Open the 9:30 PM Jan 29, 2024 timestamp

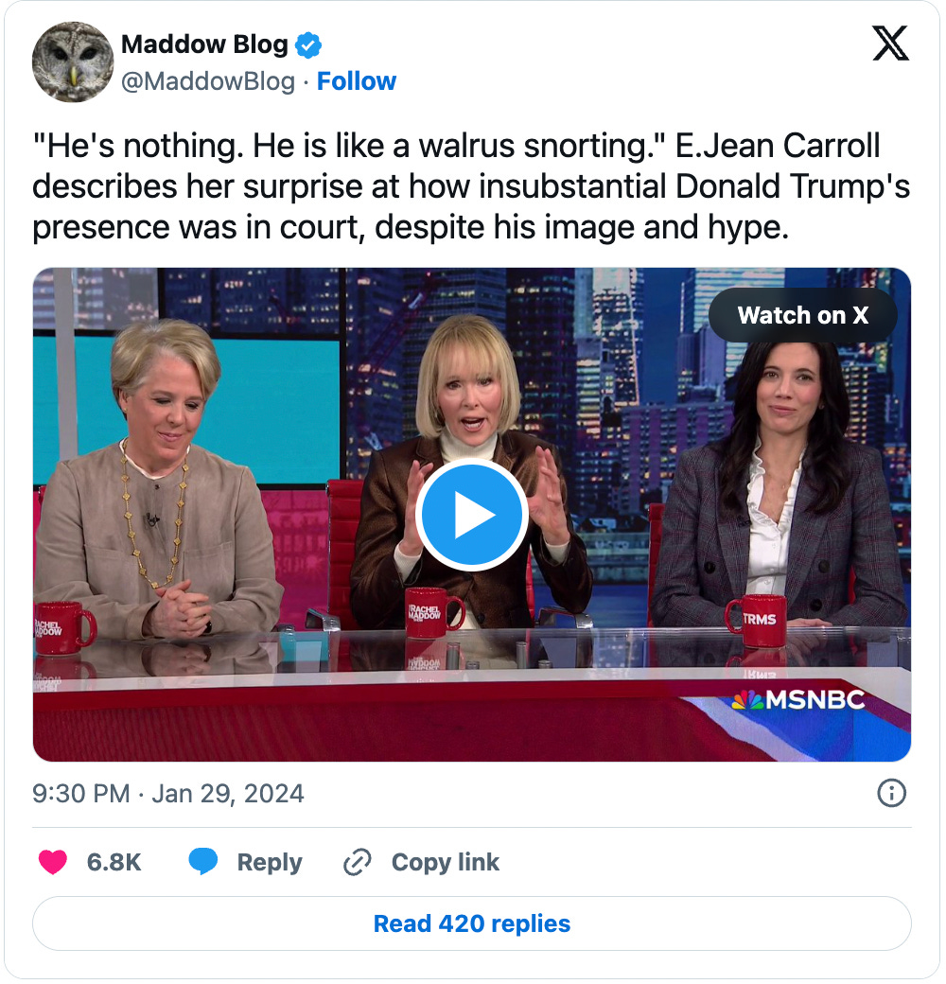click(x=168, y=793)
